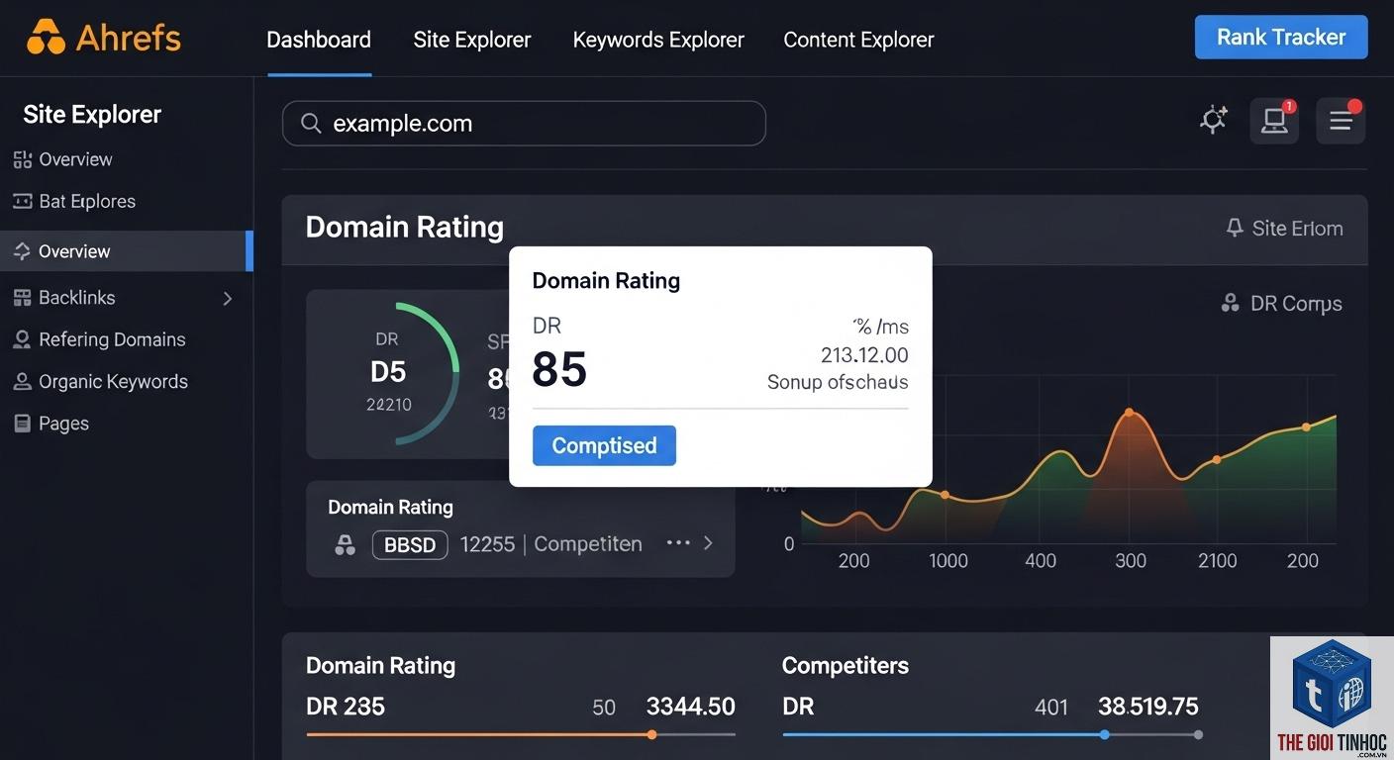This screenshot has height=760, width=1394.
Task: Click chart data point above 2100
Action: 1217,460
